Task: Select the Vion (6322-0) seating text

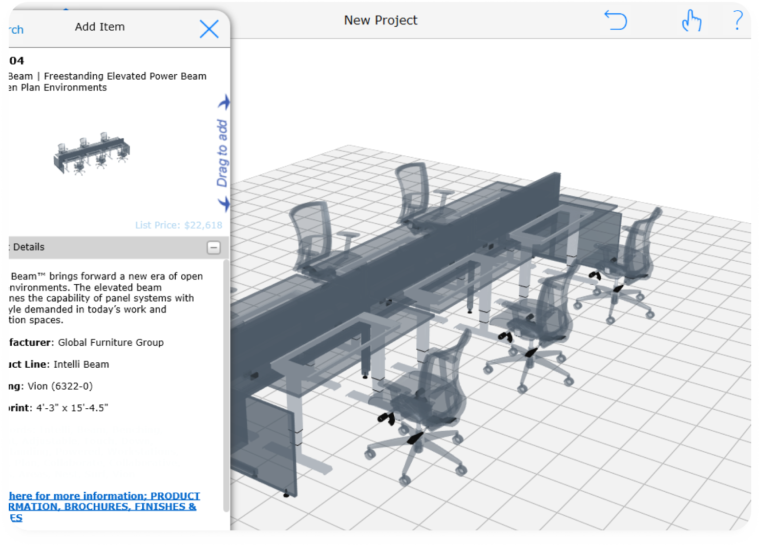Action: pos(60,386)
